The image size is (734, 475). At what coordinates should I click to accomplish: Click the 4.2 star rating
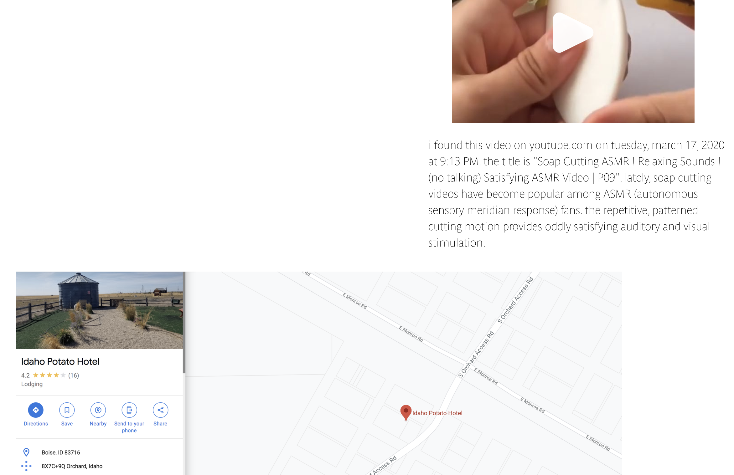coord(44,375)
